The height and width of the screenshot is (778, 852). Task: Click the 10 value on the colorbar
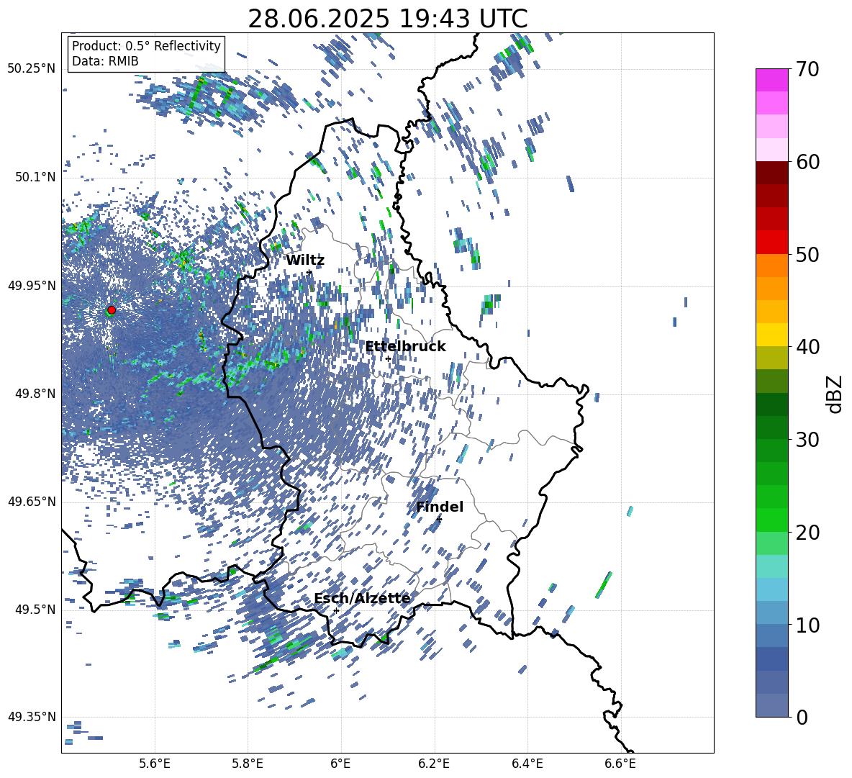tap(807, 625)
